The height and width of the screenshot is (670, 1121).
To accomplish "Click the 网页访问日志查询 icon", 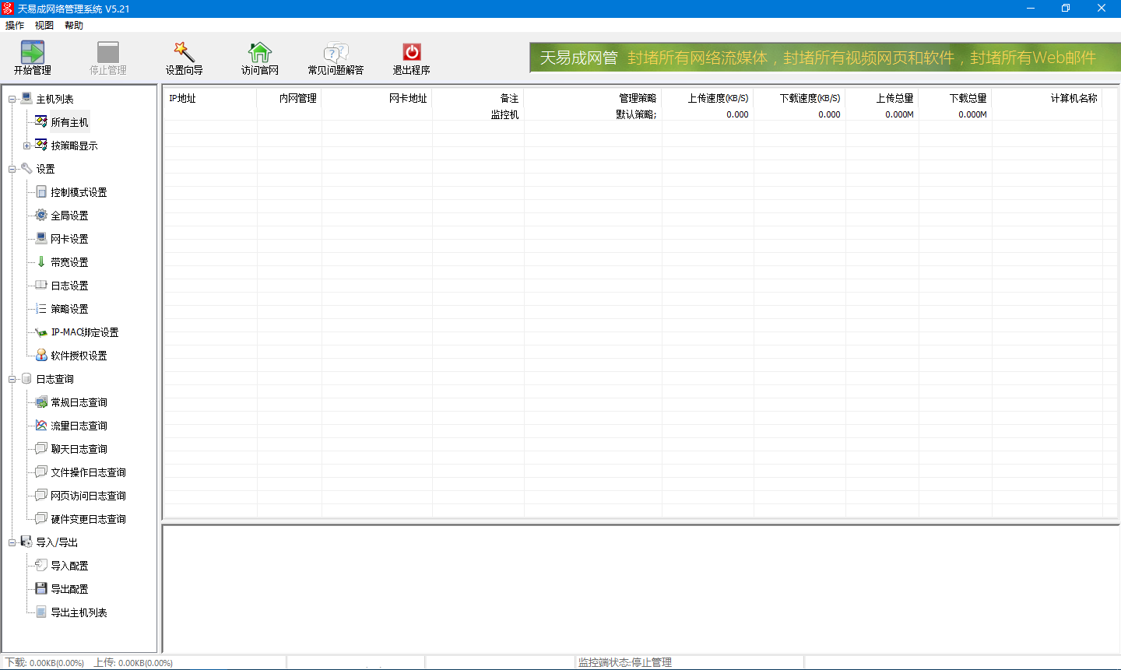I will 41,495.
